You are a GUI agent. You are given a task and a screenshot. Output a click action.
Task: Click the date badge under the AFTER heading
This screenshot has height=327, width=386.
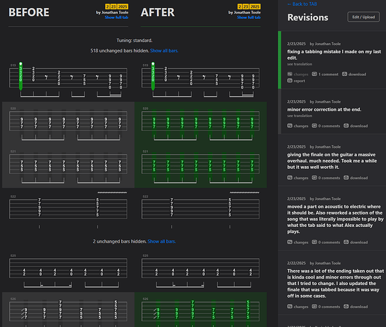click(249, 7)
